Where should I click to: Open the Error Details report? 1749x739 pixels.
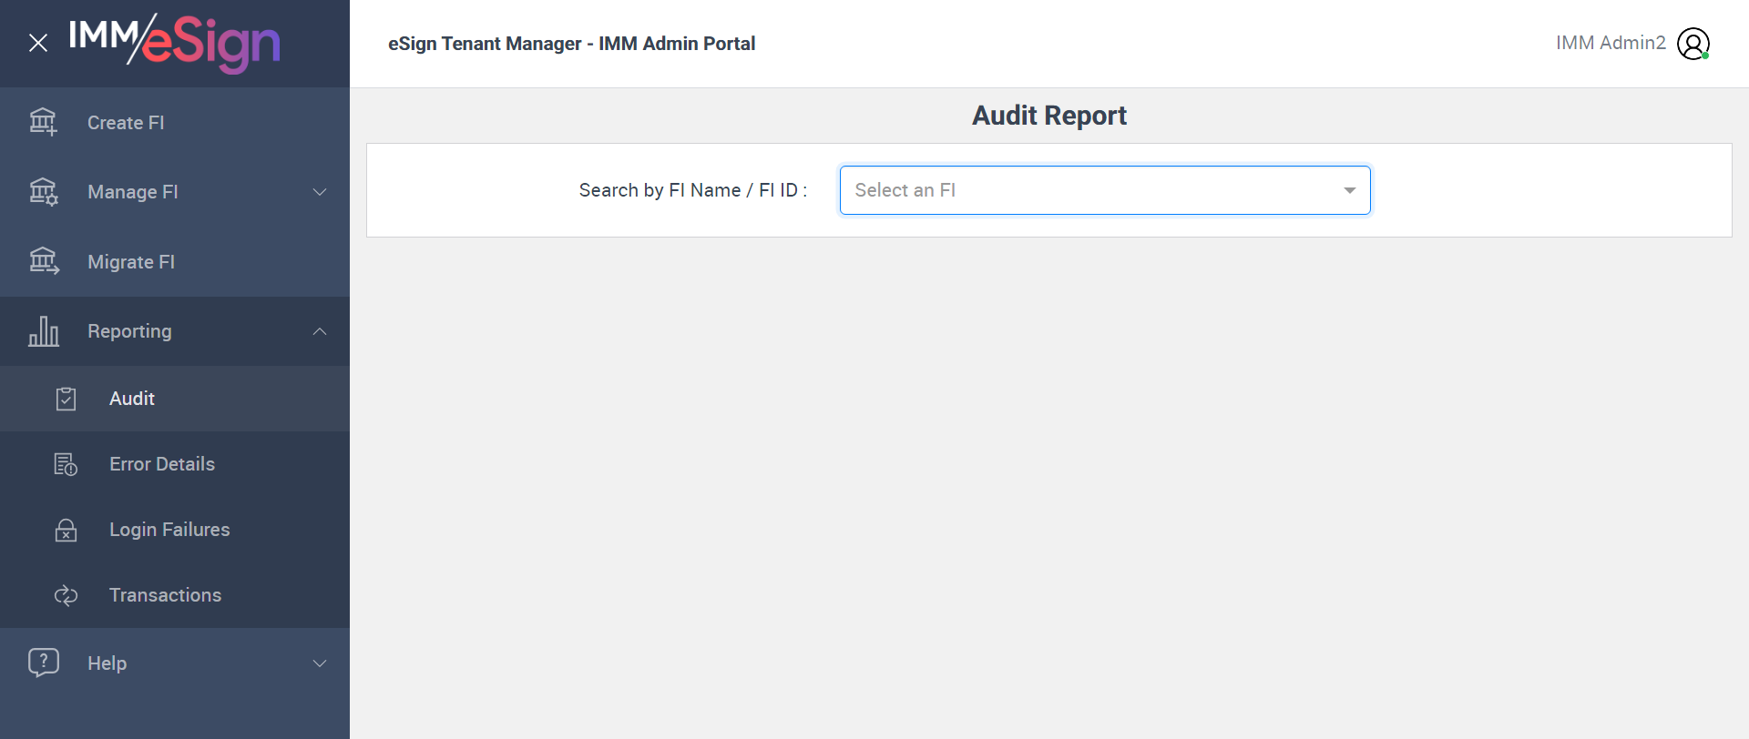pos(162,464)
